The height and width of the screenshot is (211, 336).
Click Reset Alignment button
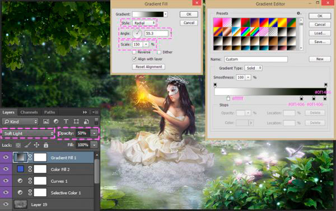tap(149, 67)
